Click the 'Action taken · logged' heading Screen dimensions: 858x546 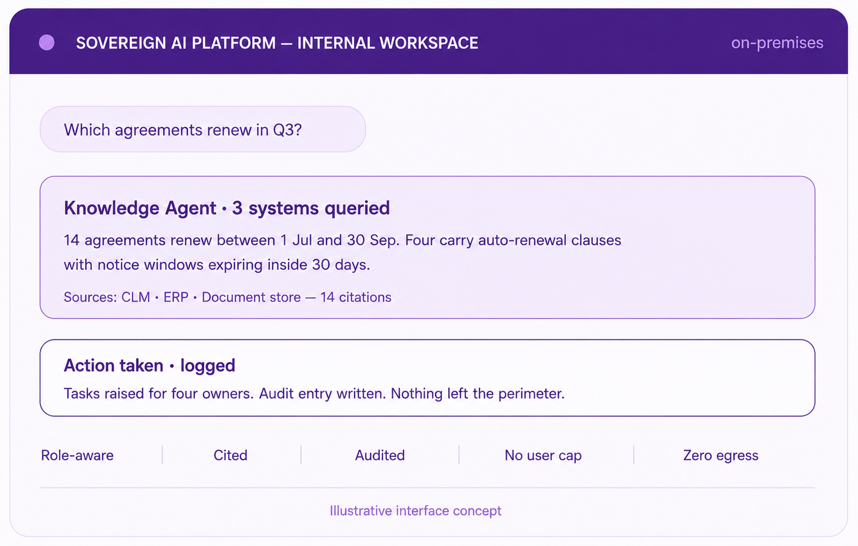tap(150, 365)
